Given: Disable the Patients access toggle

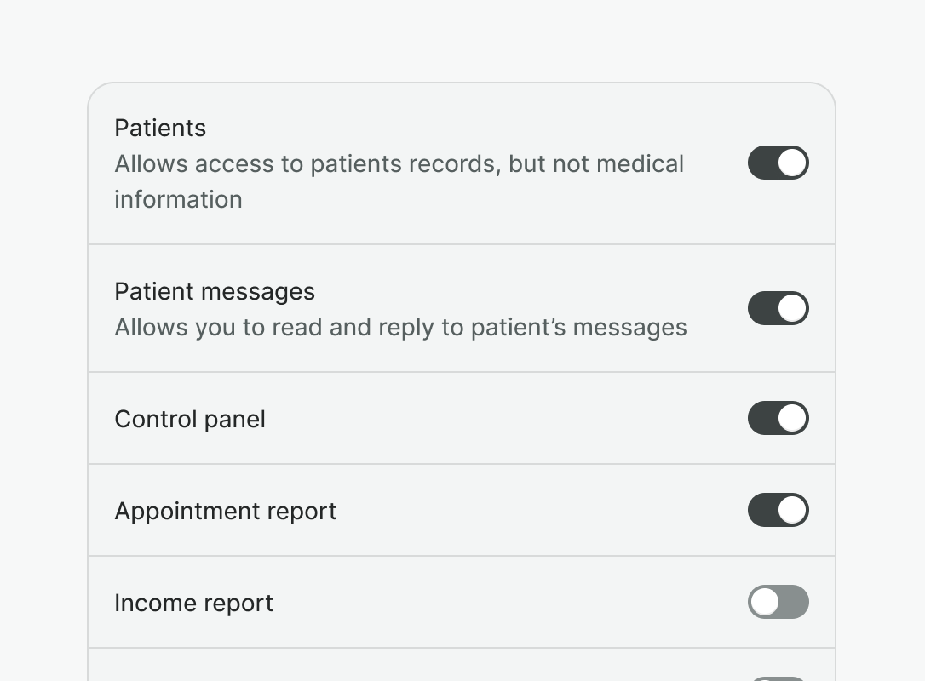Looking at the screenshot, I should tap(778, 163).
